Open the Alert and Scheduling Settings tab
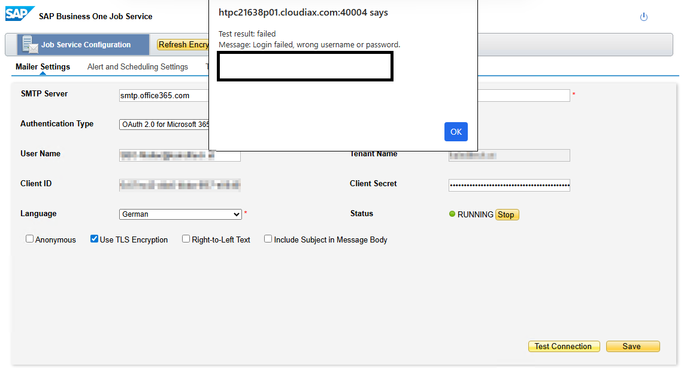The image size is (690, 388). tap(138, 67)
